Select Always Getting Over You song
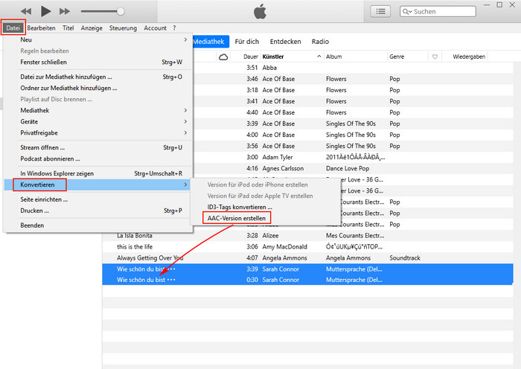Screen dimensions: 521x369 tap(150, 258)
